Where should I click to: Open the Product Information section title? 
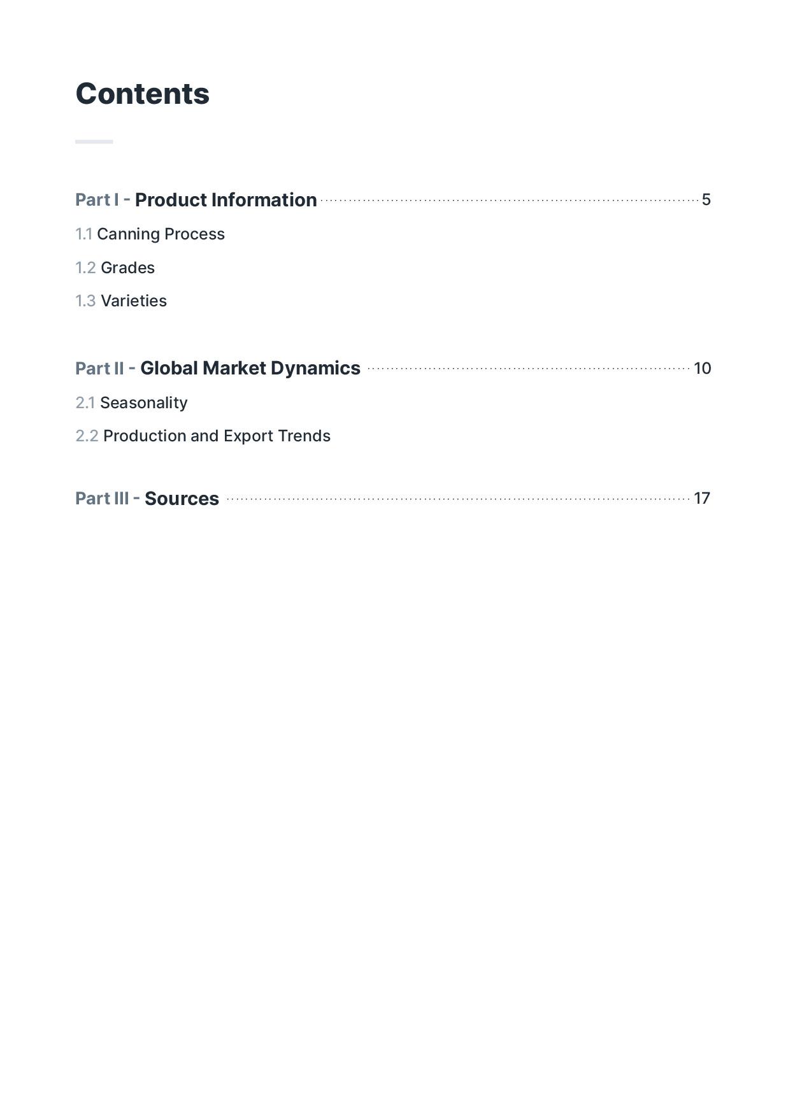coord(226,200)
